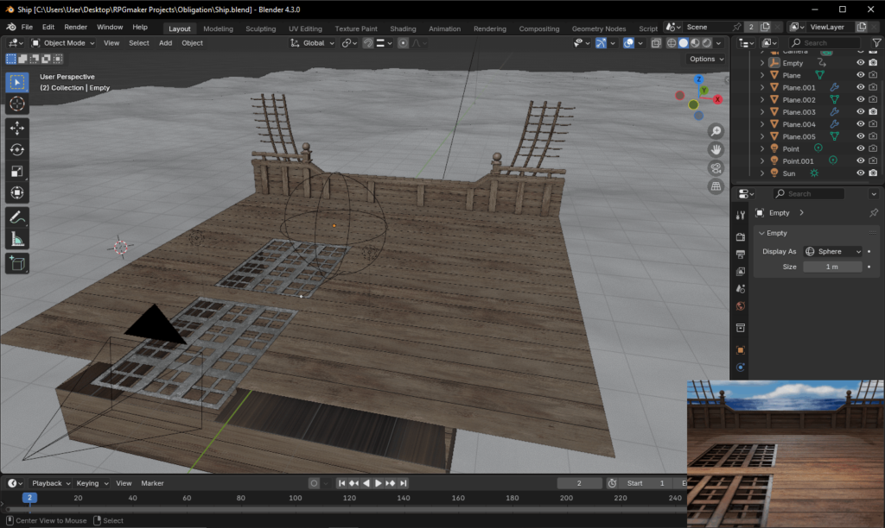Open the Options popover in viewport
Image resolution: width=885 pixels, height=528 pixels.
point(706,59)
